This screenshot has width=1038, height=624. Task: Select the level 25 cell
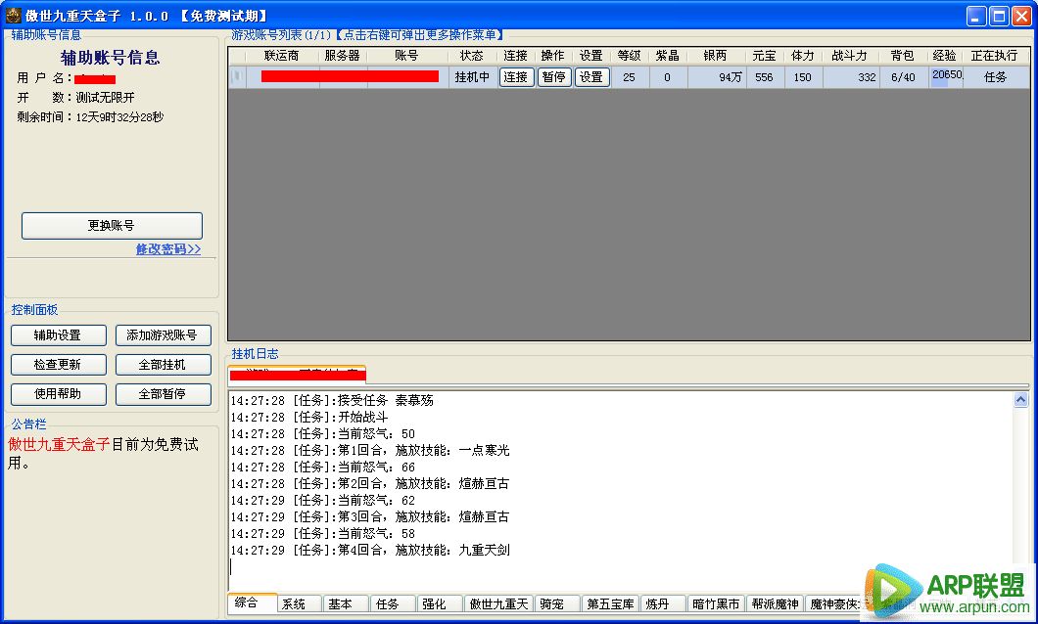tap(629, 77)
